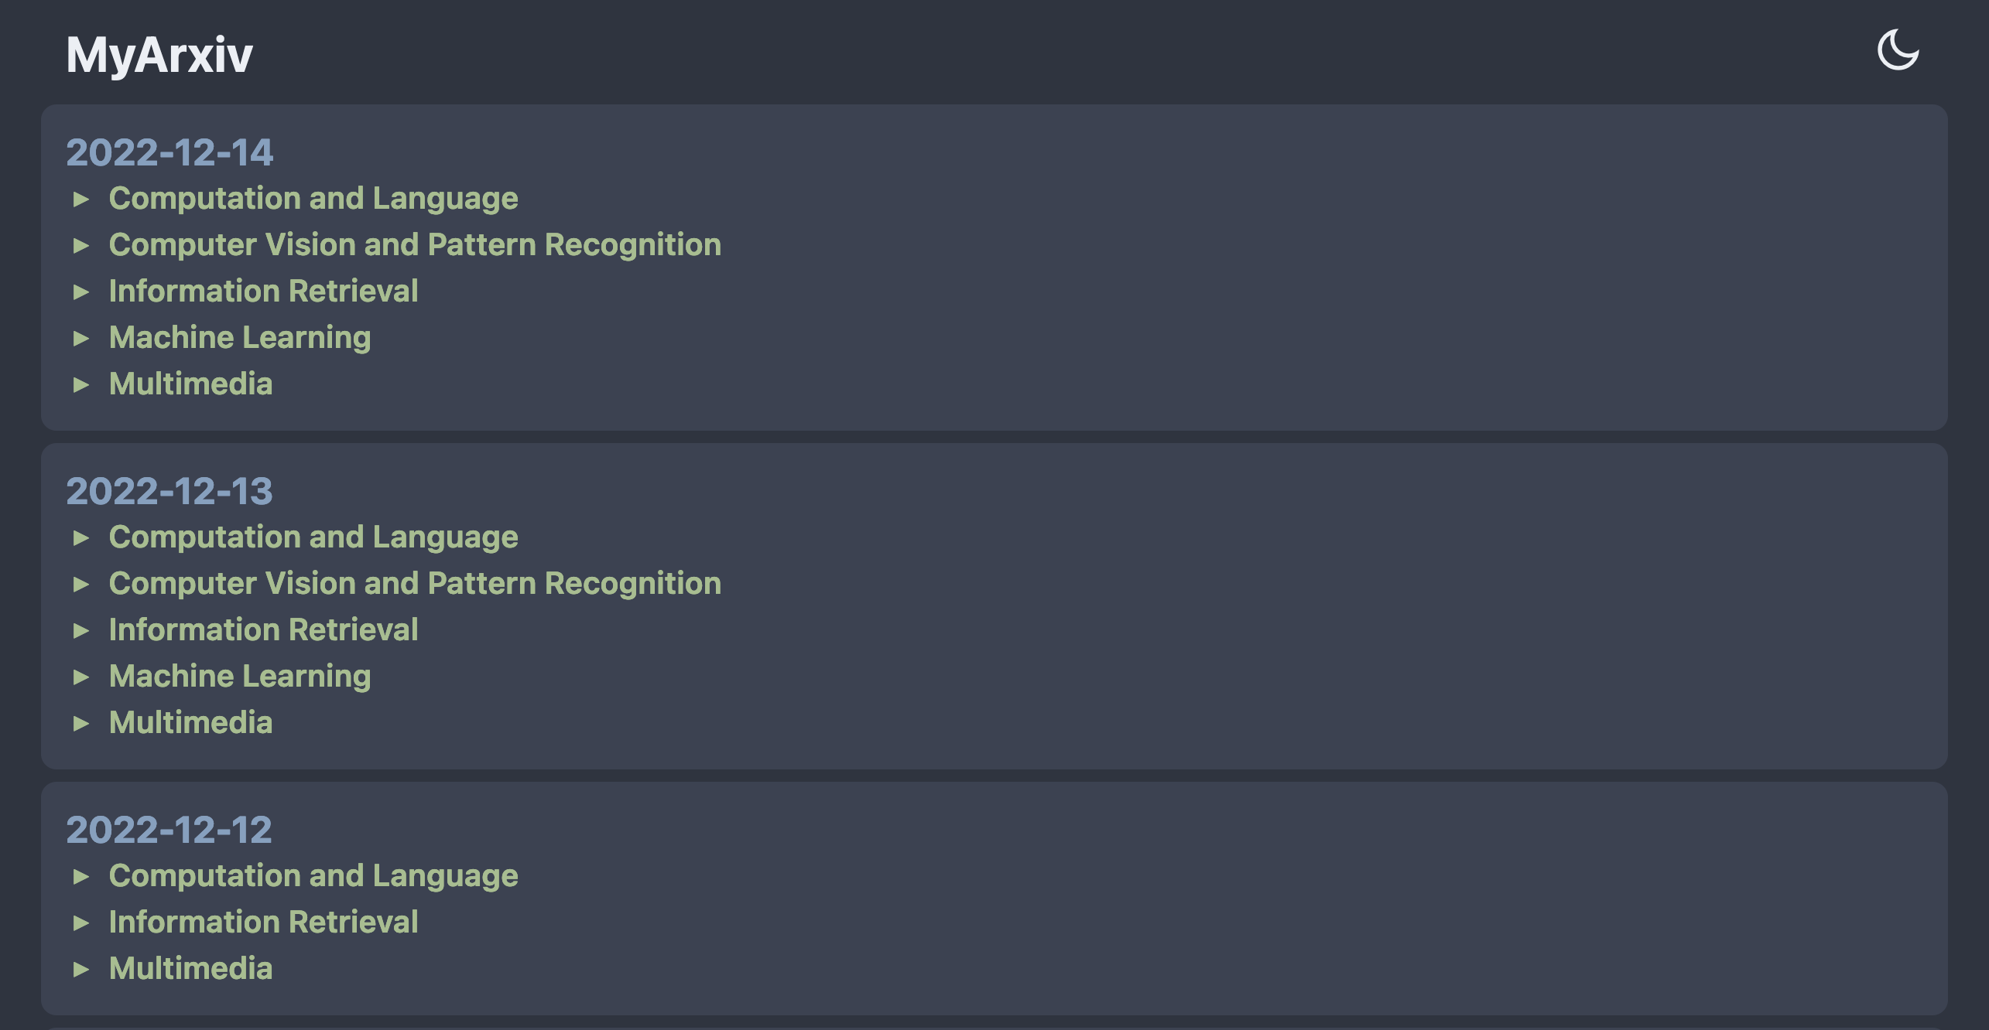Click the 2022-12-13 date heading
The height and width of the screenshot is (1030, 1989).
click(169, 491)
